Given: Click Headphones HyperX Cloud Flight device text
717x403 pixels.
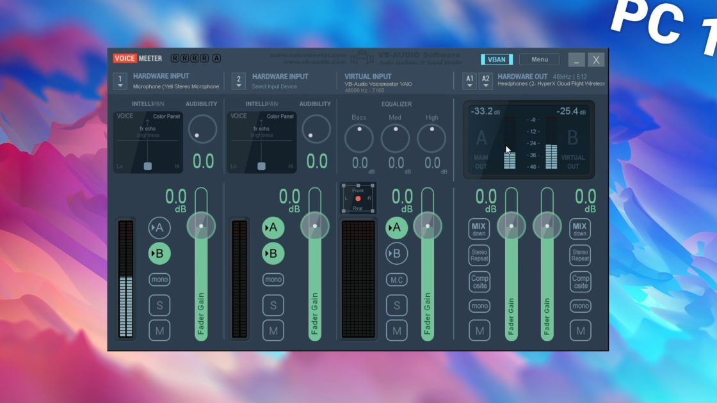Looking at the screenshot, I should click(551, 84).
